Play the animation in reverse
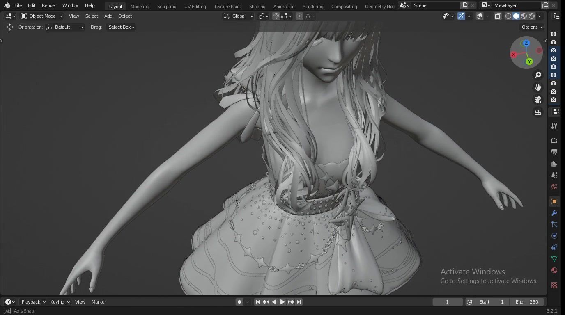This screenshot has height=315, width=565. [274, 302]
